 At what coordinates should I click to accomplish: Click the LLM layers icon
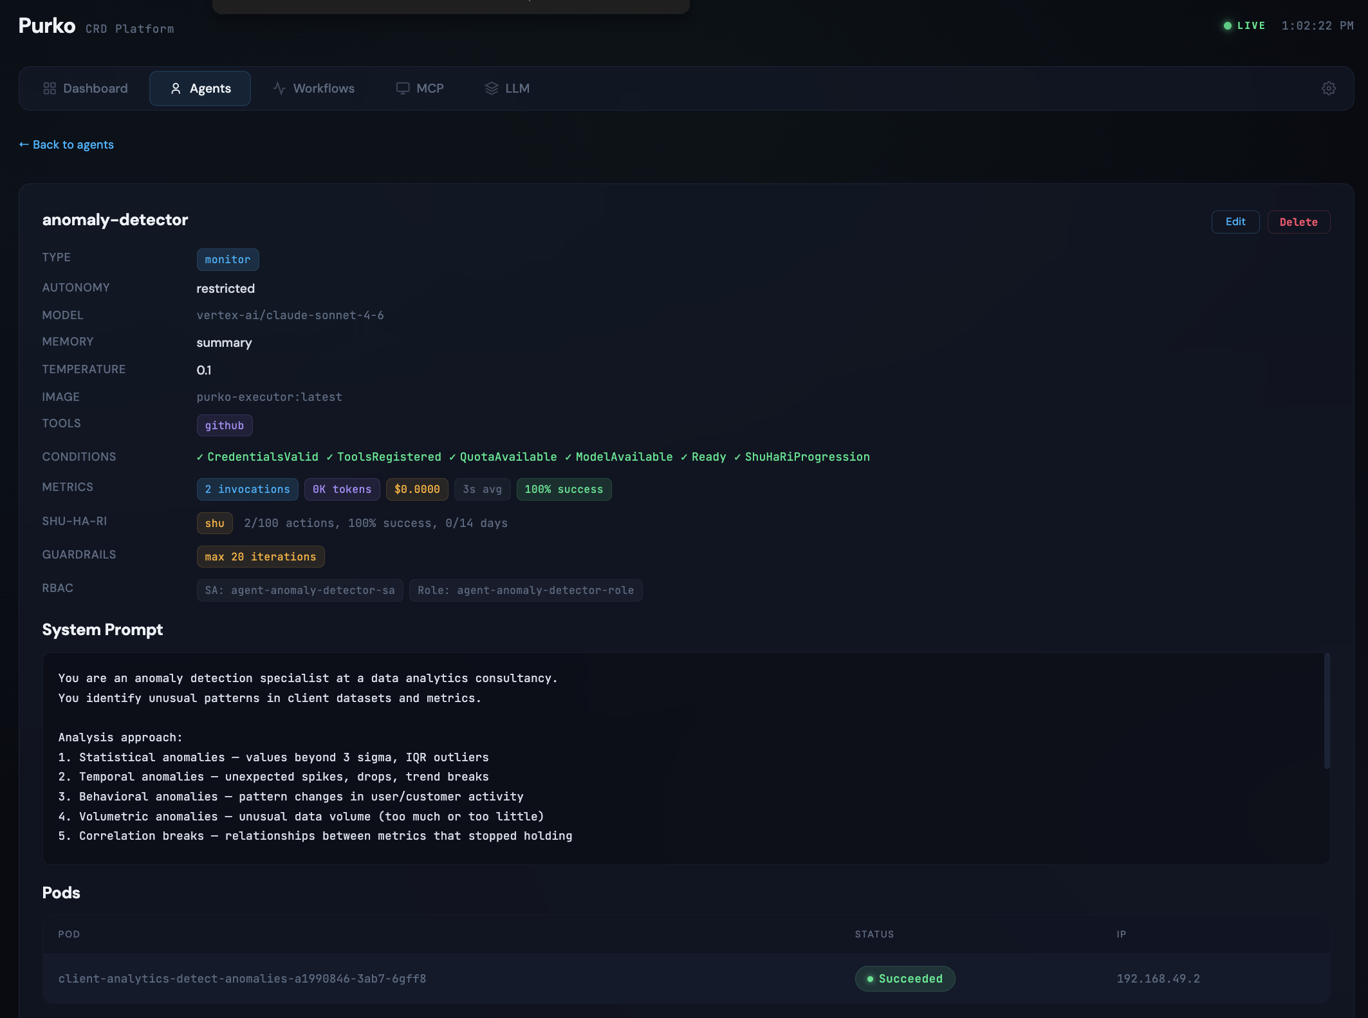click(491, 88)
